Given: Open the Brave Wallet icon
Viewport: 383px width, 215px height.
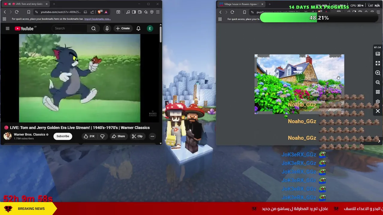Looking at the screenshot, I should pyautogui.click(x=140, y=12).
